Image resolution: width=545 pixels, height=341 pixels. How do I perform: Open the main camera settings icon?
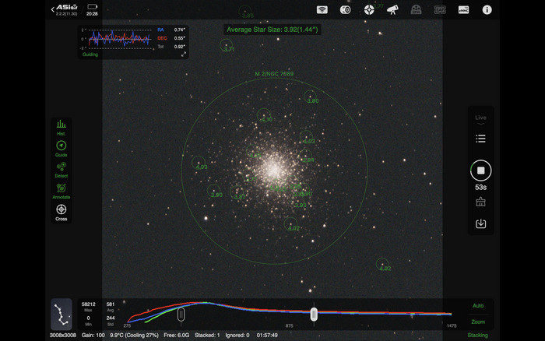(346, 10)
